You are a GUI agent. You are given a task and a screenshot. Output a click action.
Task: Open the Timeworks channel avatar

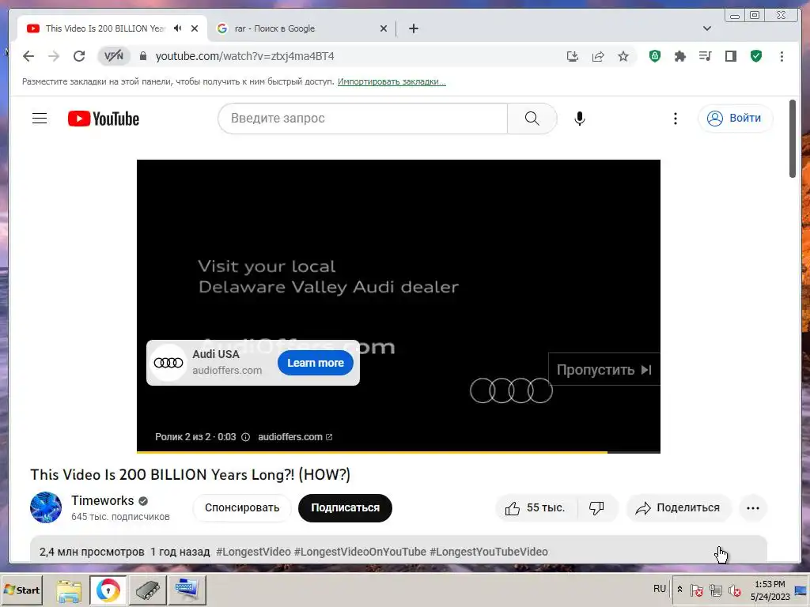tap(45, 507)
